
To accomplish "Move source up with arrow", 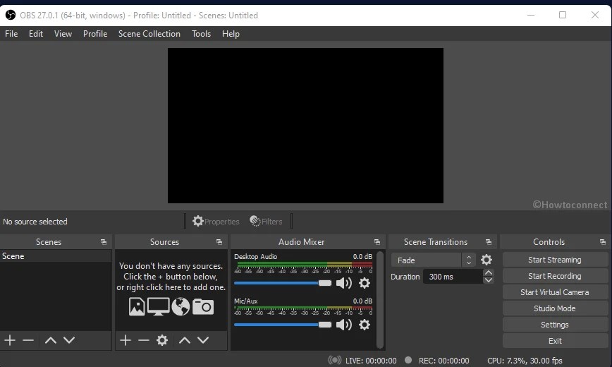I will pyautogui.click(x=185, y=340).
